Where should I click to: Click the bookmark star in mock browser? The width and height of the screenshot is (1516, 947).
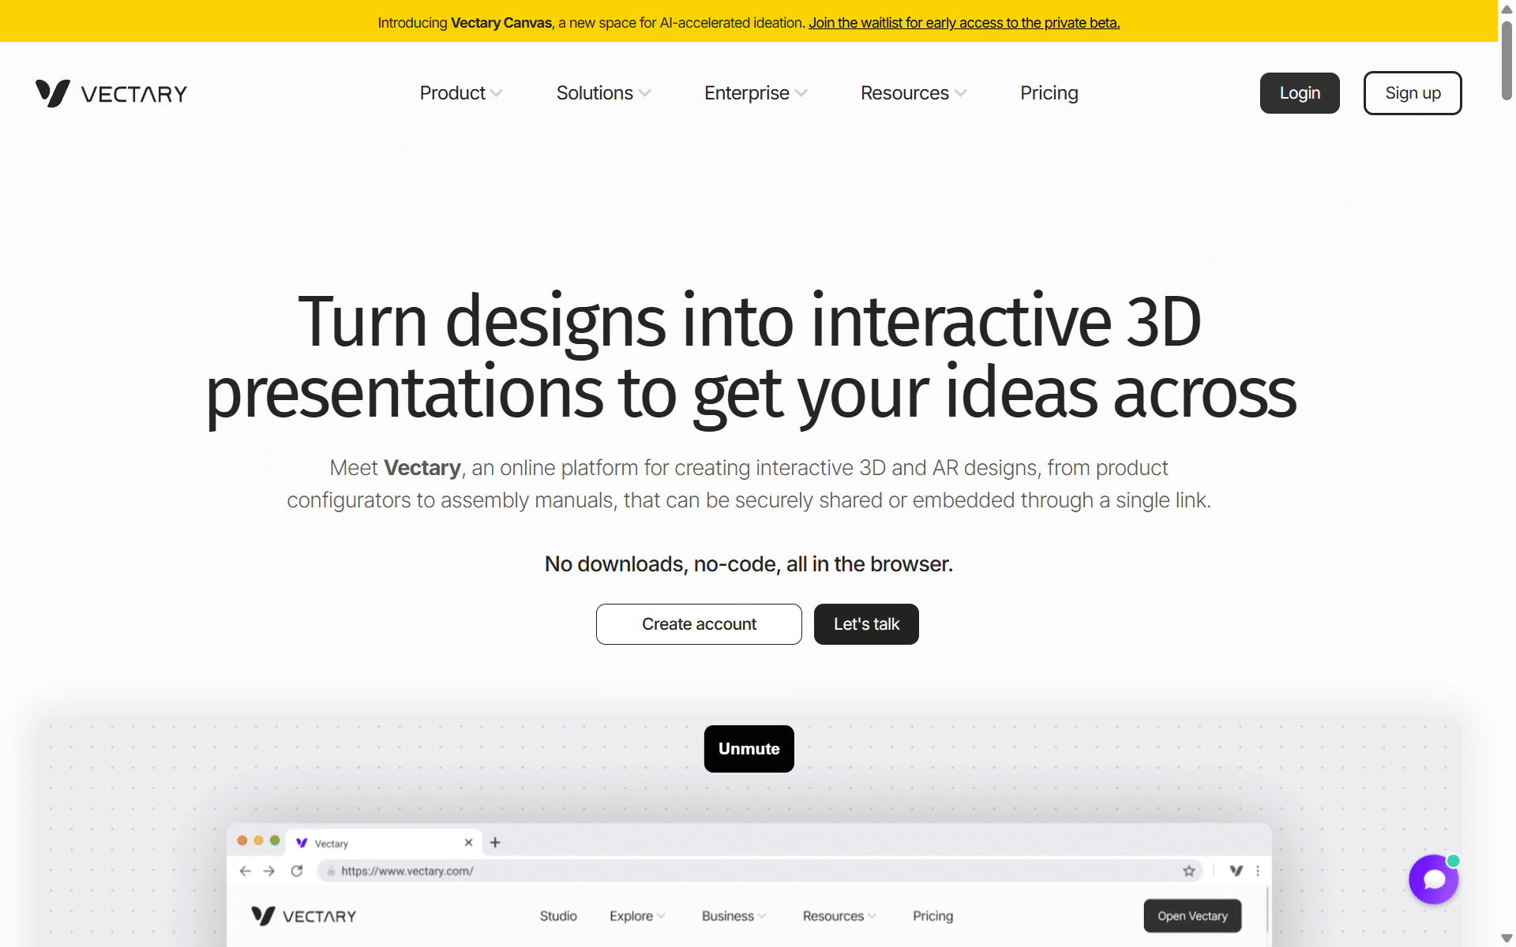pos(1189,871)
